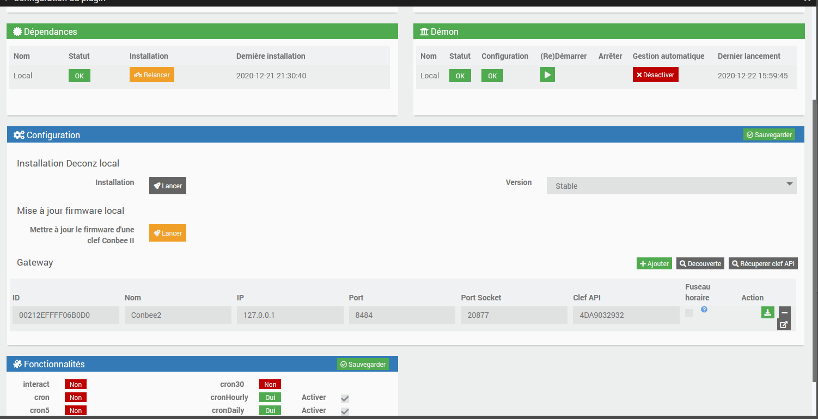This screenshot has width=818, height=419.
Task: Edit the gateway Nom field Conbee2
Action: [178, 315]
